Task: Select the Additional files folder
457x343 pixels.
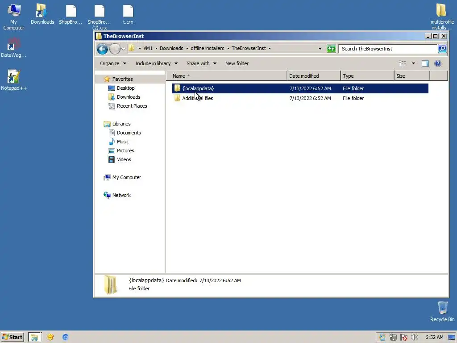Action: pos(198,98)
